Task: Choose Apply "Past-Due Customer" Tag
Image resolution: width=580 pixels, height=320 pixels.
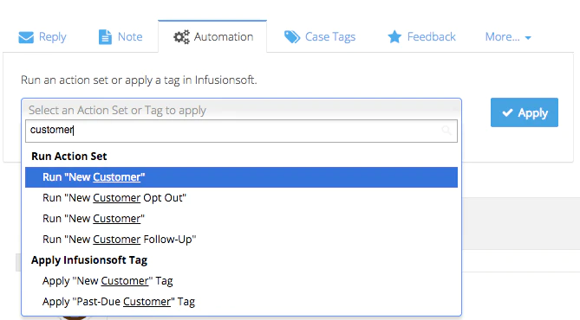Action: (241, 302)
